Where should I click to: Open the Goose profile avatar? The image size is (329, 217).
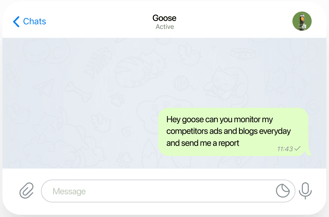click(302, 21)
